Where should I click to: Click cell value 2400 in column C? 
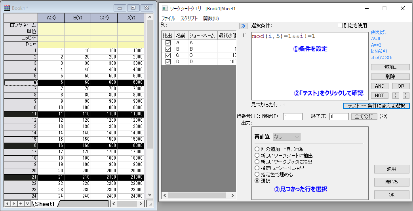pos(104,196)
